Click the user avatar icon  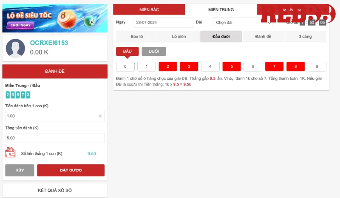(15, 48)
